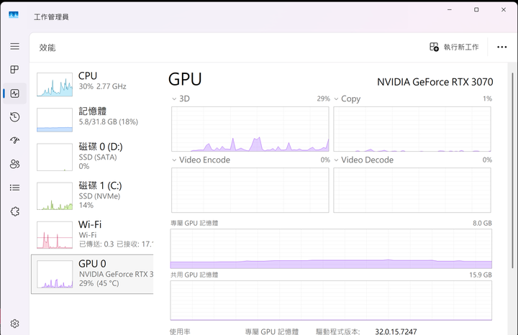Viewport: 518px width, 335px height.
Task: Select the Wi-Fi performance item
Action: 92,234
